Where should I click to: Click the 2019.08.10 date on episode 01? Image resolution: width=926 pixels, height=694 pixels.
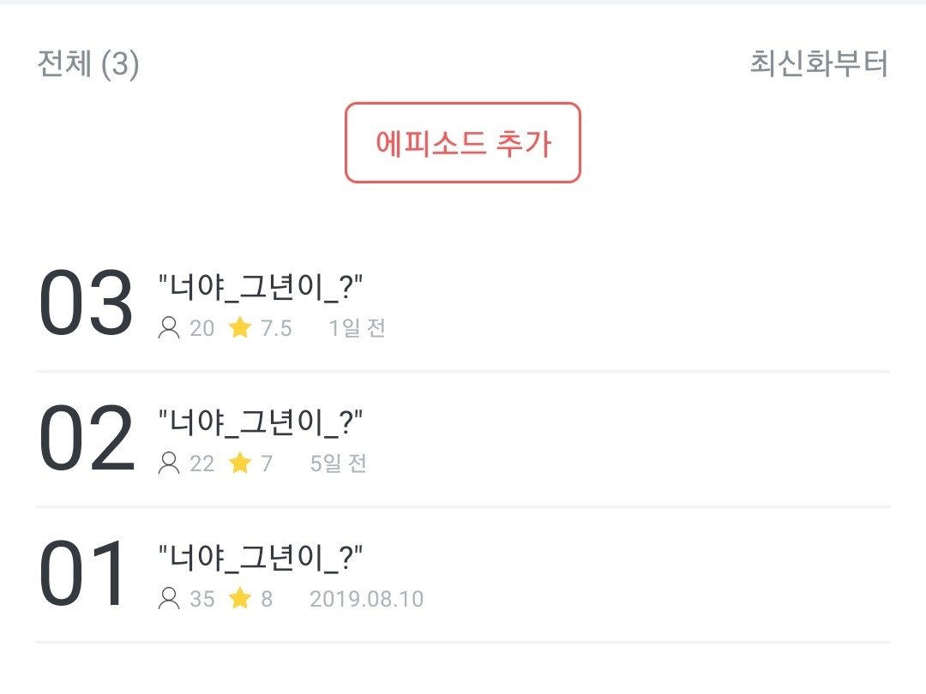pos(366,599)
